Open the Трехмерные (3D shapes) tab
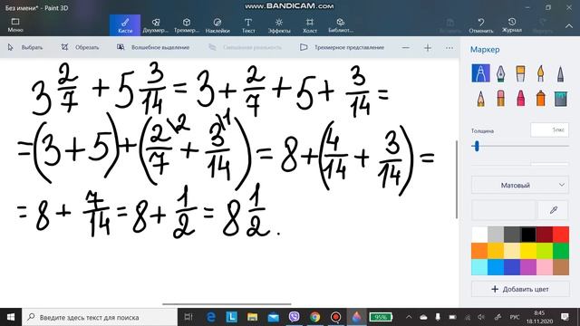The height and width of the screenshot is (326, 580). pyautogui.click(x=187, y=25)
